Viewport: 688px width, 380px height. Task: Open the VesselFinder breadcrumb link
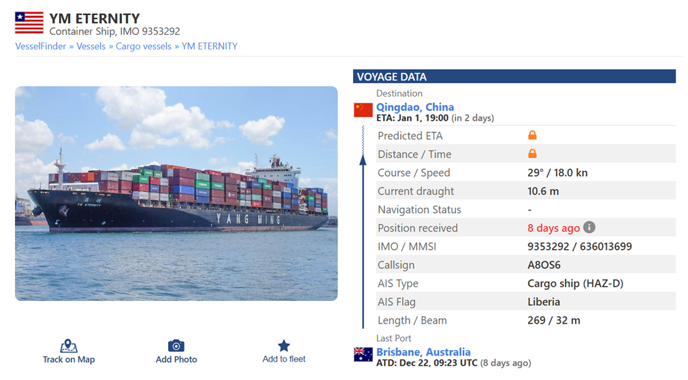[41, 46]
